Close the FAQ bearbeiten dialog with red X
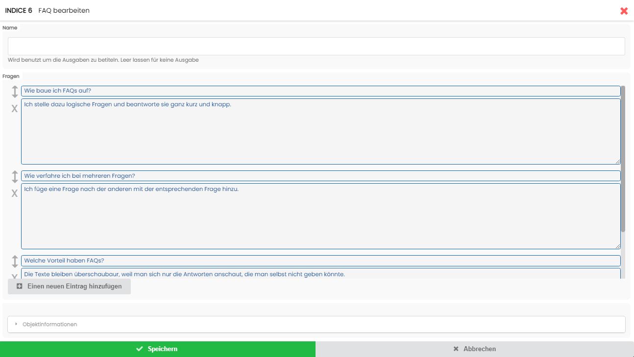Viewport: 634px width, 357px height. (x=624, y=11)
